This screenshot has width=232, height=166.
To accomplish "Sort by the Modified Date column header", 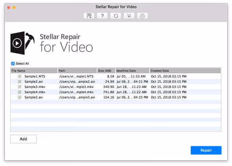I will (133, 71).
